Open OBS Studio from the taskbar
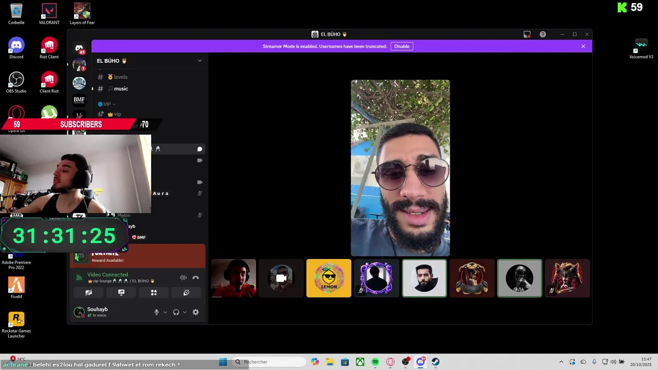The width and height of the screenshot is (658, 370). pyautogui.click(x=406, y=362)
